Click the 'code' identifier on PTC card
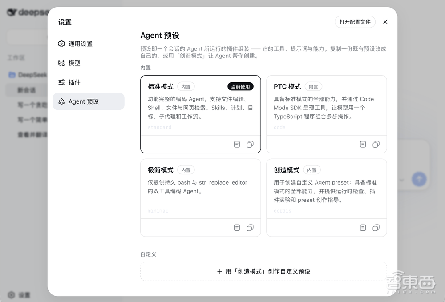This screenshot has width=445, height=302. click(279, 127)
